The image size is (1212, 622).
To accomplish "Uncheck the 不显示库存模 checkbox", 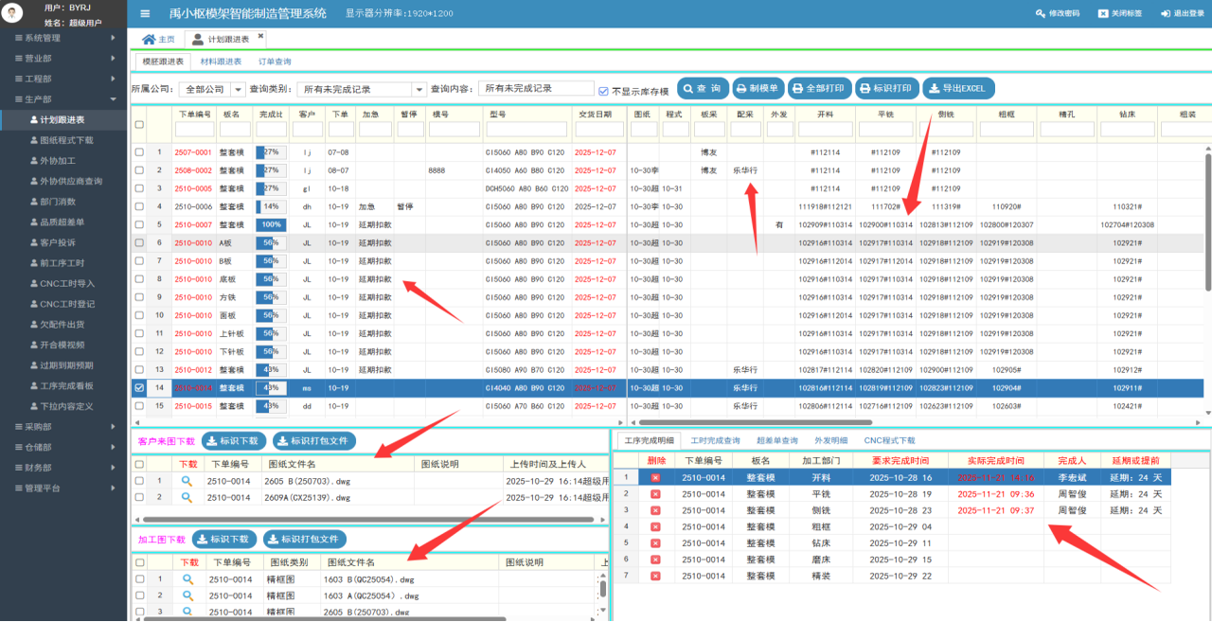I will [603, 91].
